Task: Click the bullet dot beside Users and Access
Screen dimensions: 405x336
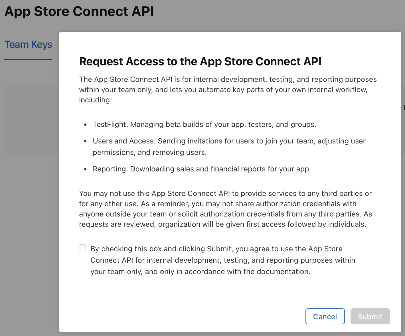Action: [x=85, y=141]
